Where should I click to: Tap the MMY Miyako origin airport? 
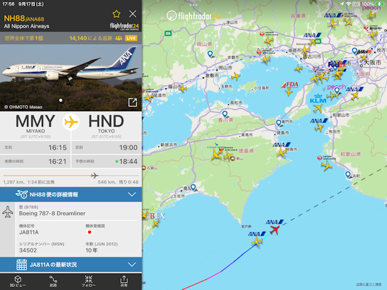pos(36,125)
